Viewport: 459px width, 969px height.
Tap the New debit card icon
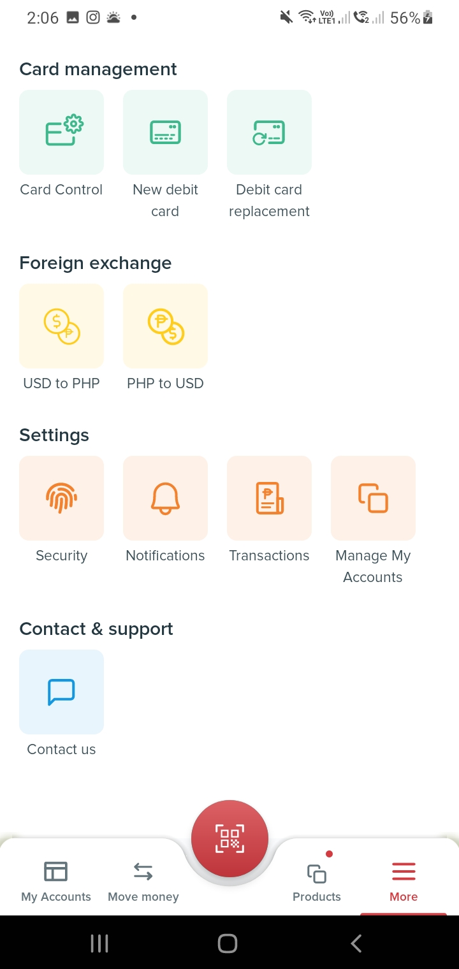165,132
